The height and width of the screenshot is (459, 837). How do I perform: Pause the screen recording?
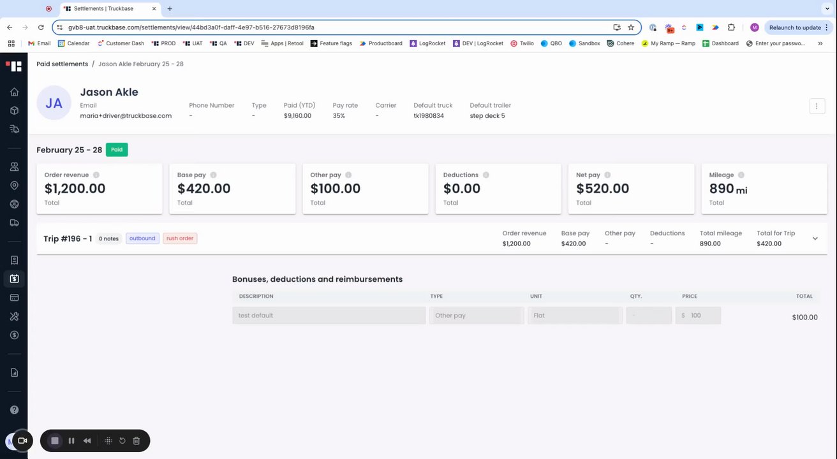coord(71,441)
